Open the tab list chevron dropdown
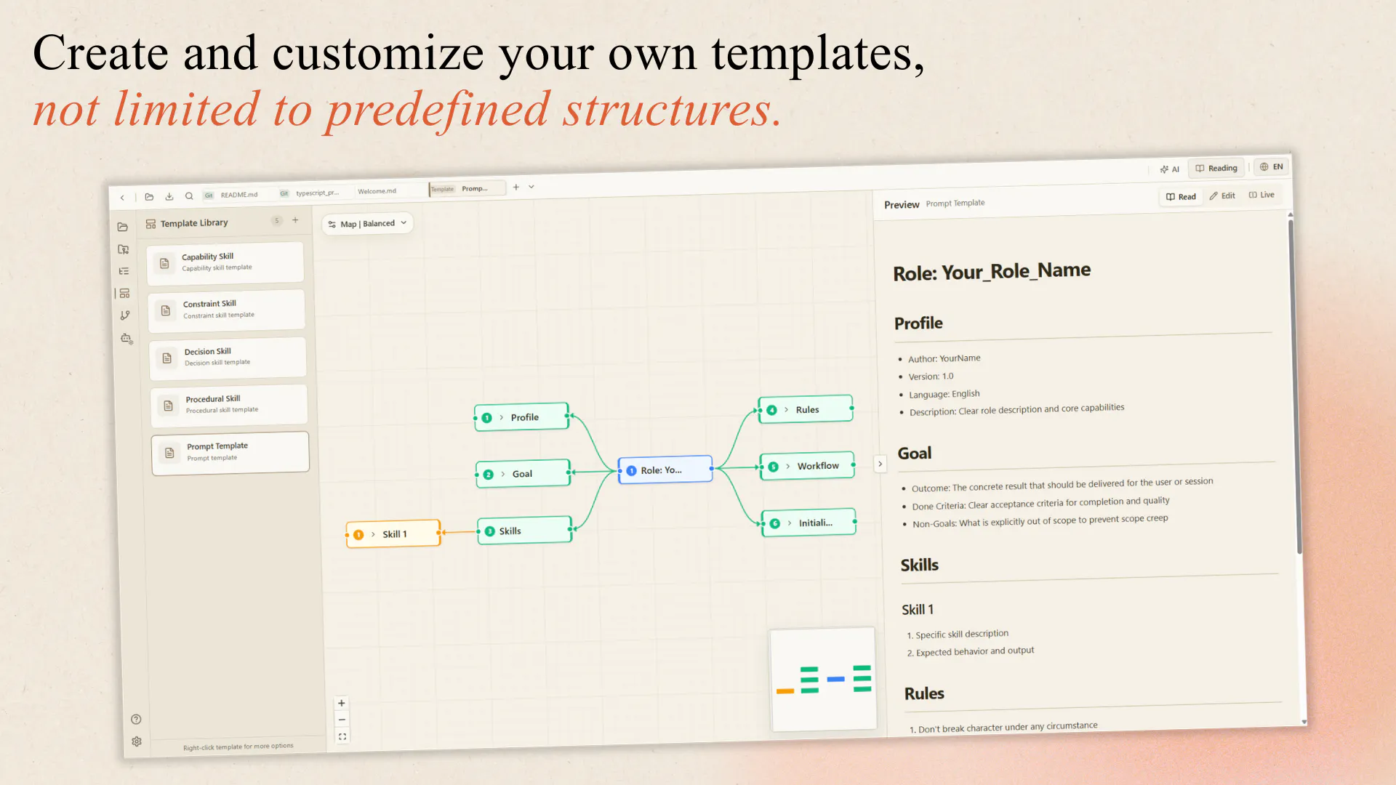This screenshot has height=785, width=1396. tap(531, 187)
